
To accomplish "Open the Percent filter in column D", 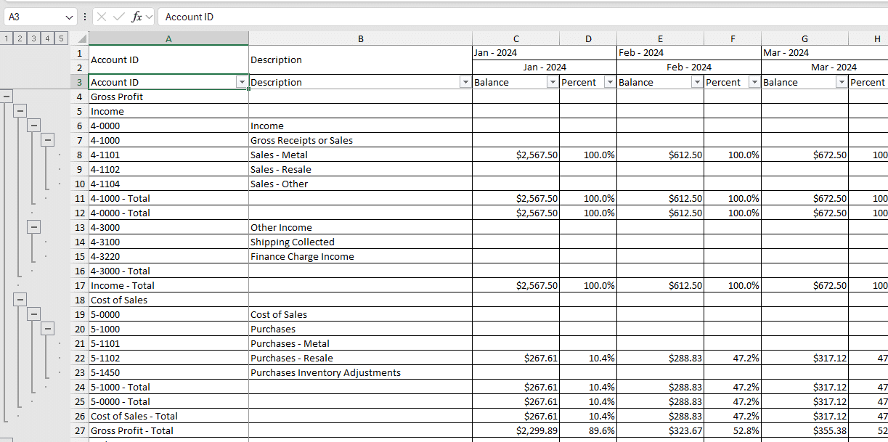I will pos(610,83).
